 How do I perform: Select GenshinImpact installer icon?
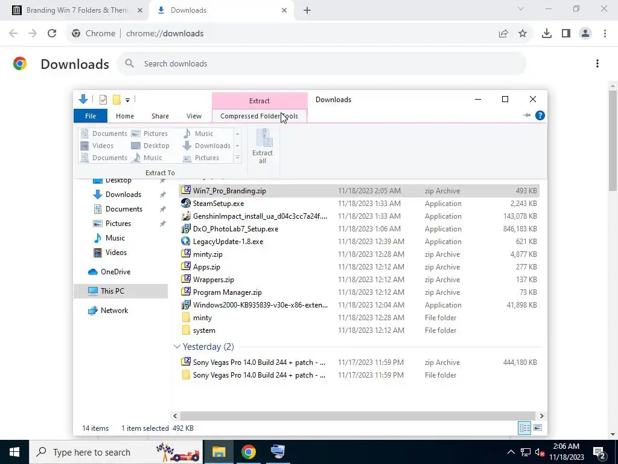(186, 216)
